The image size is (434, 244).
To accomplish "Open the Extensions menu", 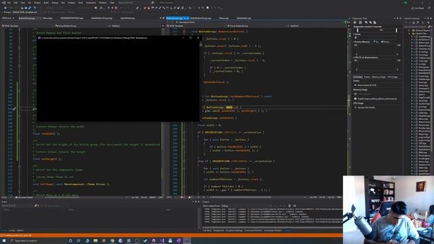I will (91, 3).
